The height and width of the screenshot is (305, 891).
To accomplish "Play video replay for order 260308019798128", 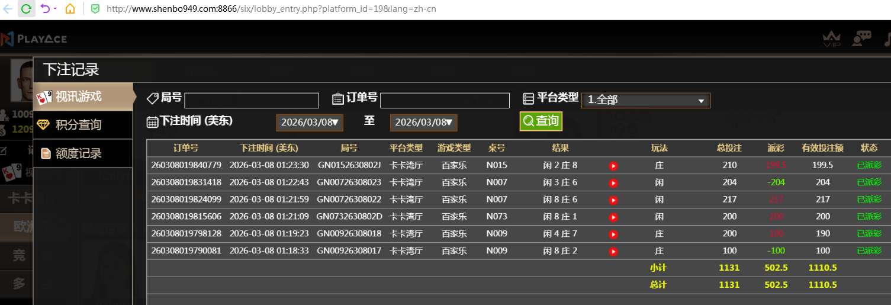I will pyautogui.click(x=613, y=235).
